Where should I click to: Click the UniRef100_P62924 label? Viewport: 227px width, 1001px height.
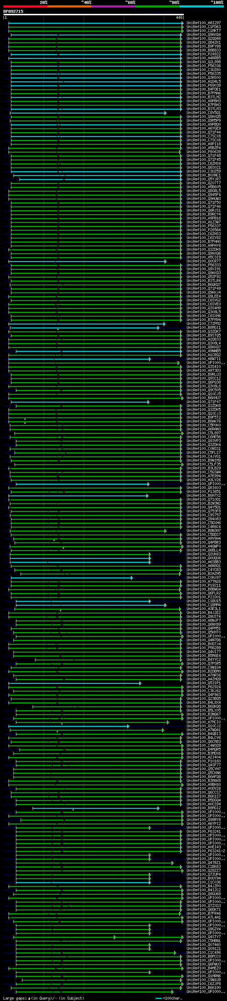point(204,687)
